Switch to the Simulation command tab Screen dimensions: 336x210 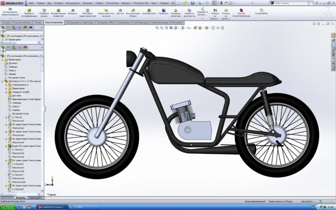(177, 23)
